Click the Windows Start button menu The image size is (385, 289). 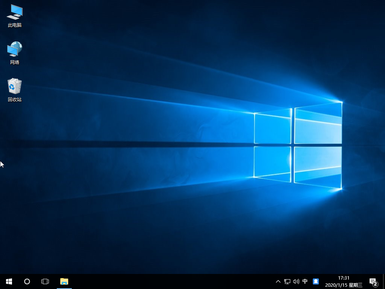pyautogui.click(x=9, y=281)
